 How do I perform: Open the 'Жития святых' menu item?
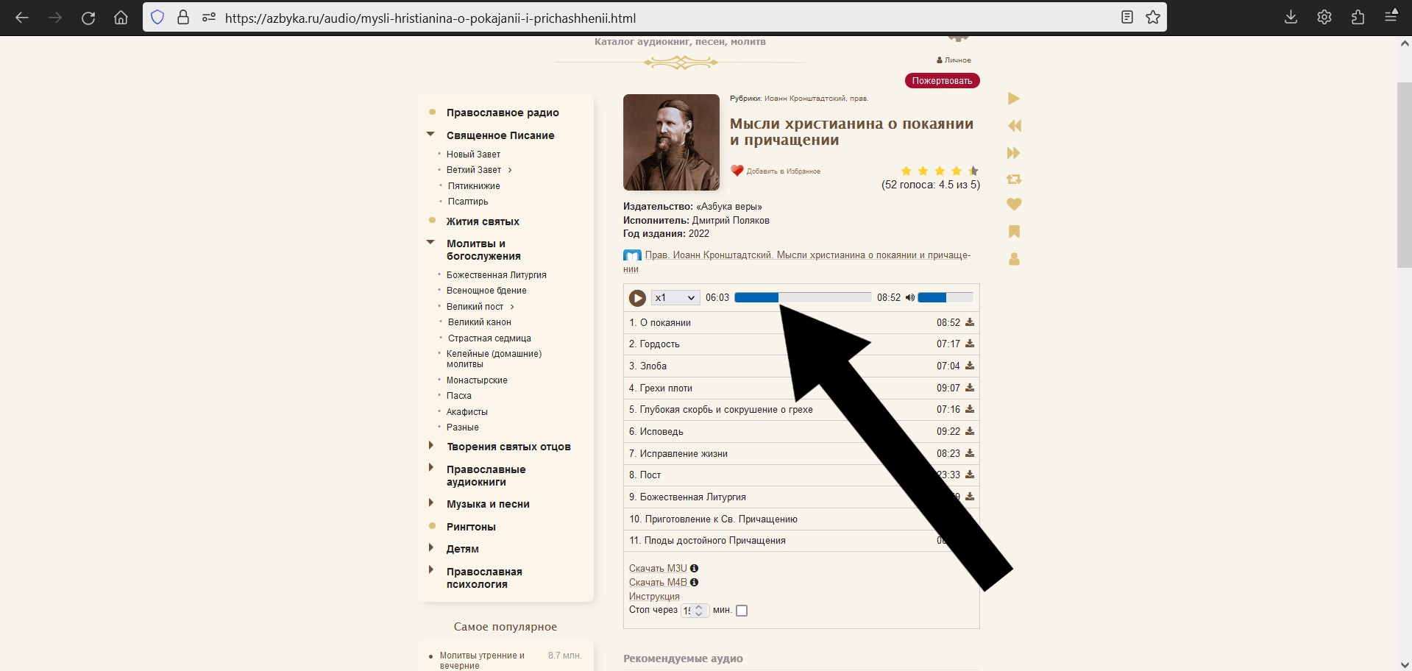pyautogui.click(x=483, y=221)
